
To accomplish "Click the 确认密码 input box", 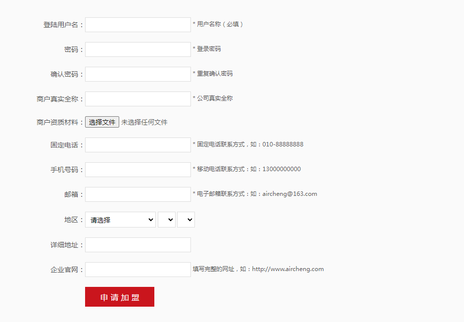I will pyautogui.click(x=138, y=74).
